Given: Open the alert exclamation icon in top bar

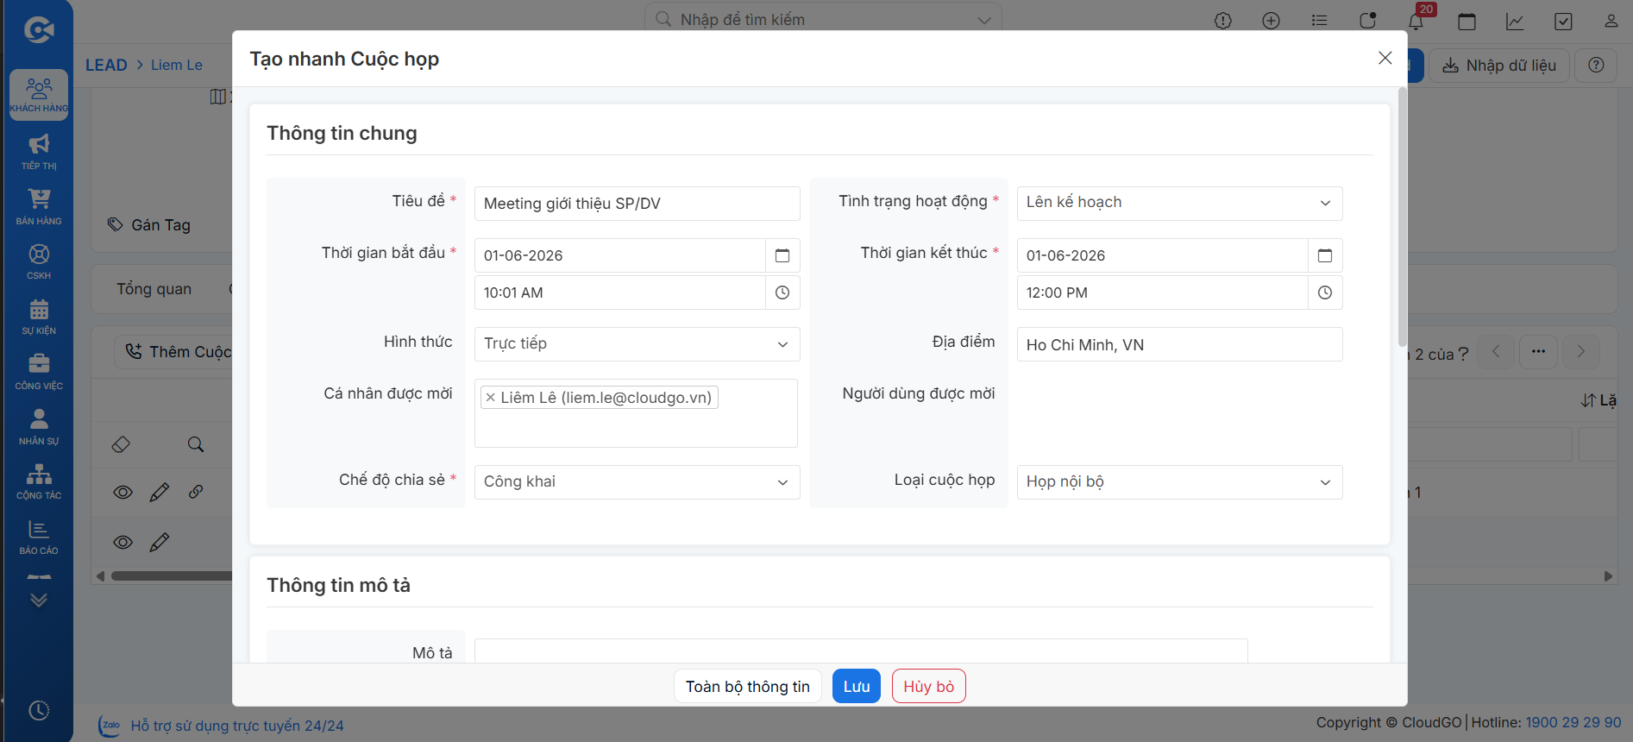Looking at the screenshot, I should coord(1223,21).
